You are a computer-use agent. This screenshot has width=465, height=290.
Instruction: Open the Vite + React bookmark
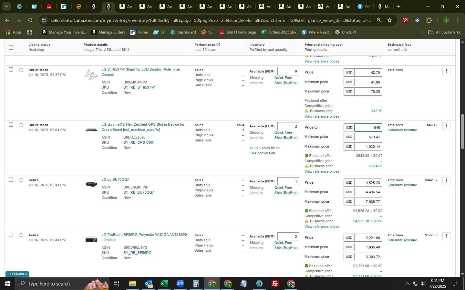[x=315, y=32]
